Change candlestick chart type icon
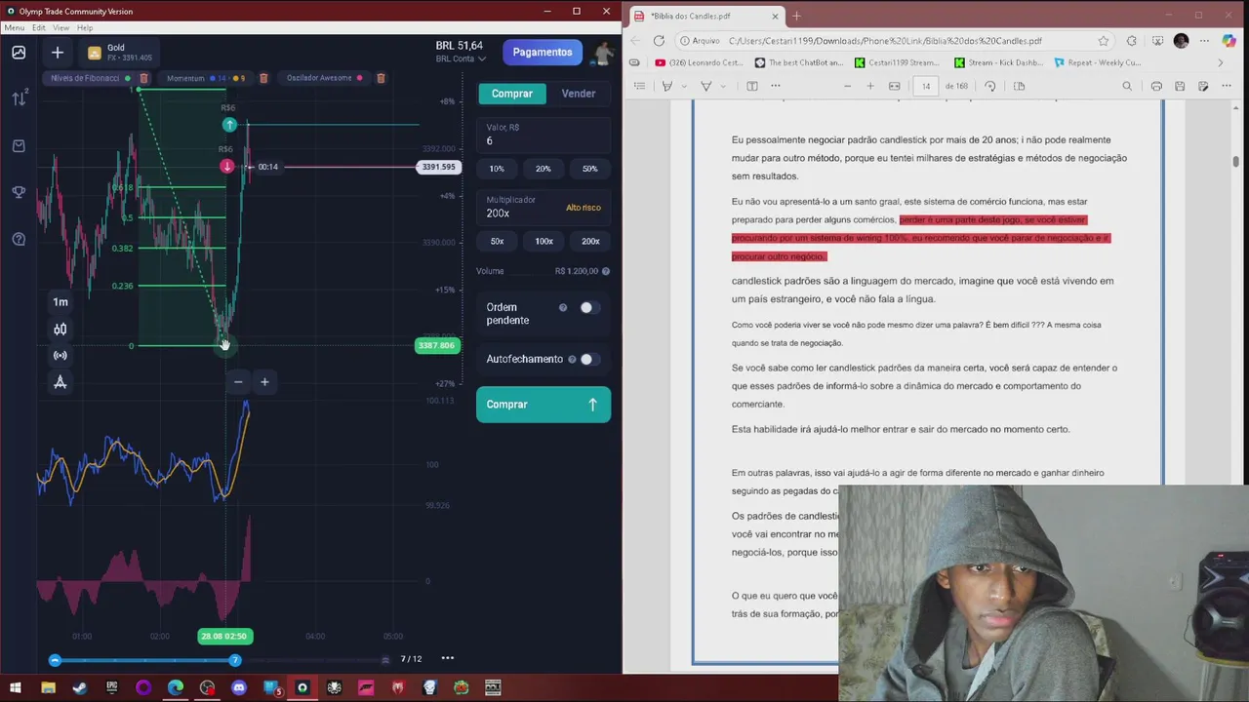This screenshot has width=1249, height=702. [60, 330]
